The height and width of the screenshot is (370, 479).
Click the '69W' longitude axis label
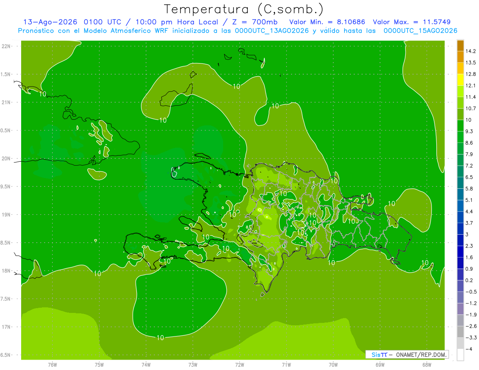(x=380, y=365)
